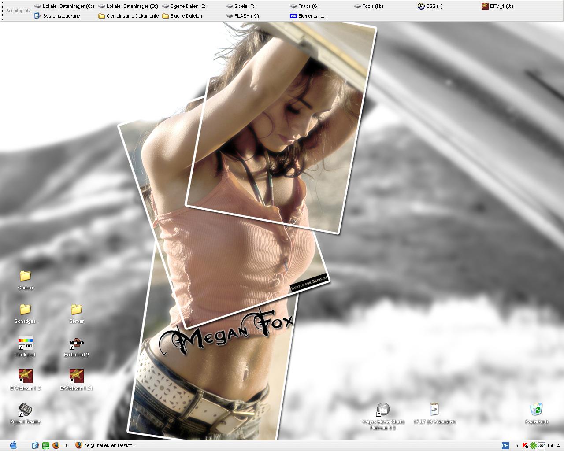Open Eigene Daten (E:) drive
Screen dimensions: 564x451
point(185,6)
